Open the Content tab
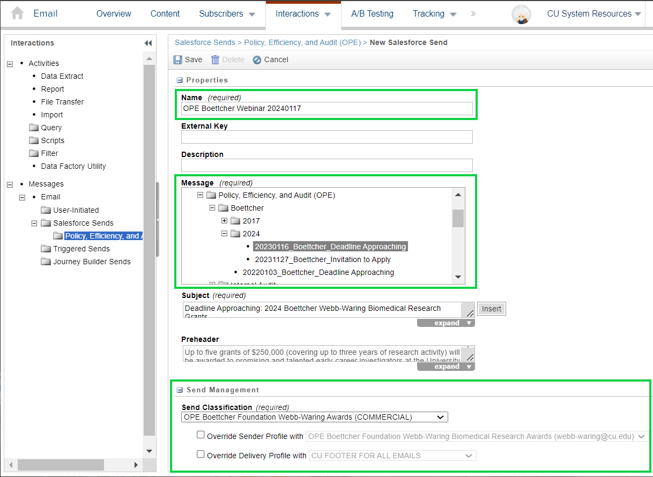Image resolution: width=653 pixels, height=477 pixels. 165,14
